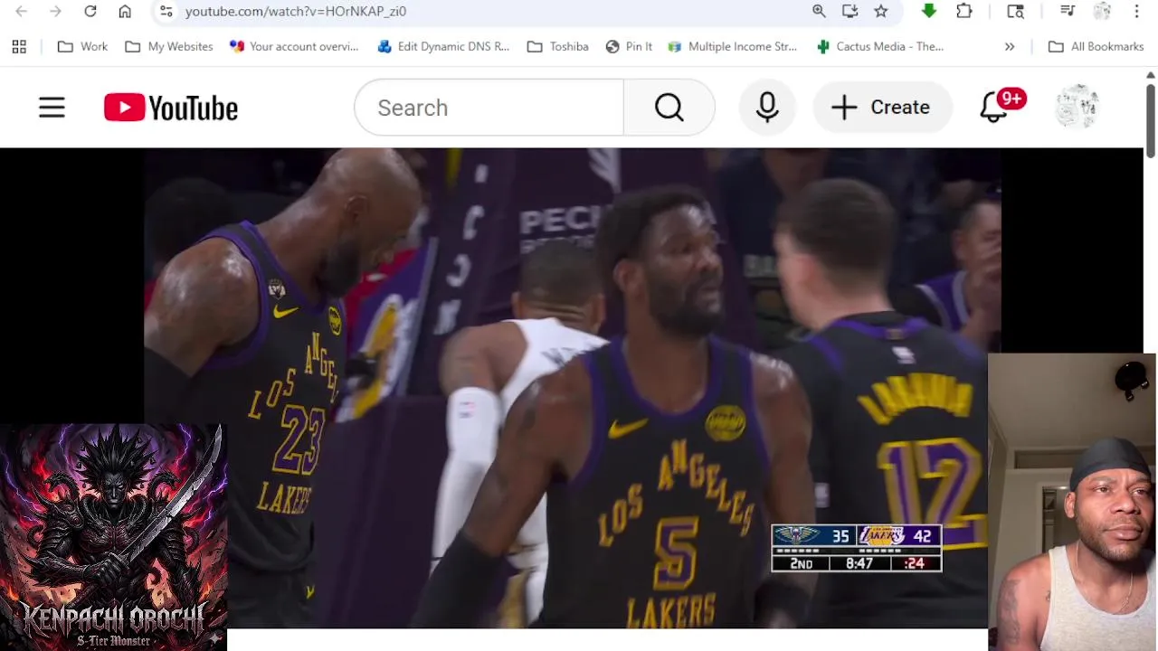
Task: Click the basketball video player
Action: coord(572,388)
